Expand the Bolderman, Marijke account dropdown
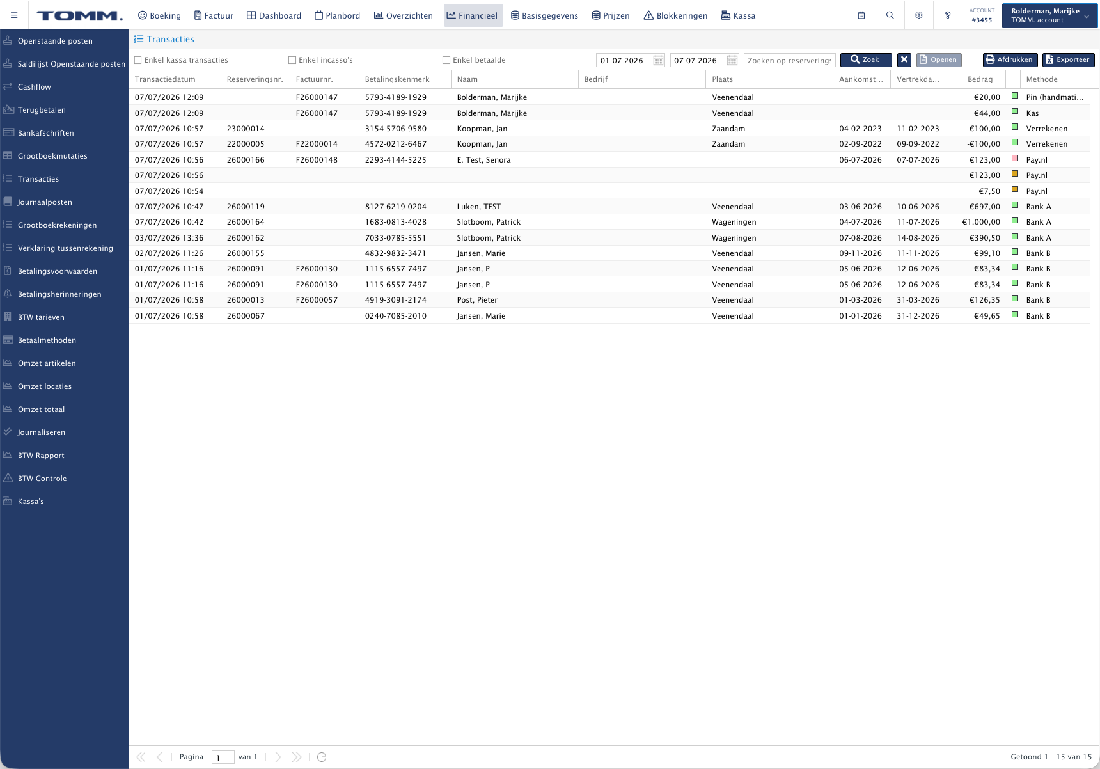This screenshot has width=1100, height=769. click(x=1049, y=15)
